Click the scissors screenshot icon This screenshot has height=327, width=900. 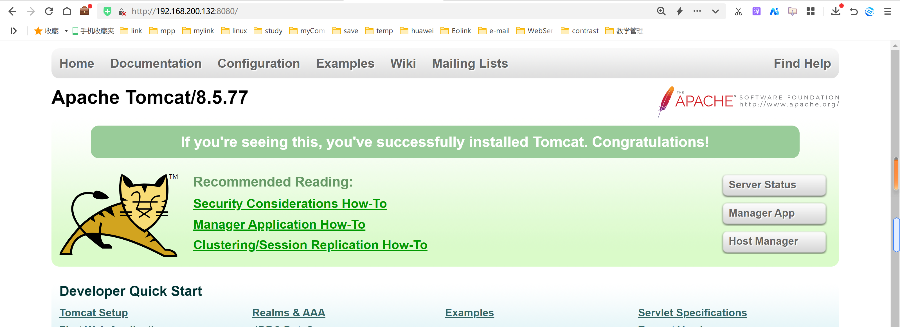(738, 12)
